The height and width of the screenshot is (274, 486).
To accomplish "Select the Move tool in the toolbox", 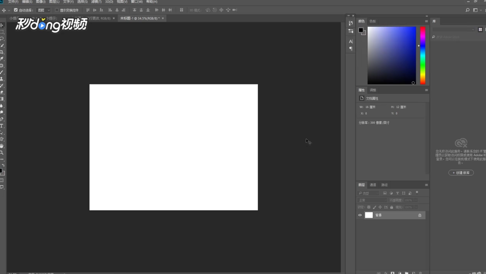I will [x=2, y=25].
